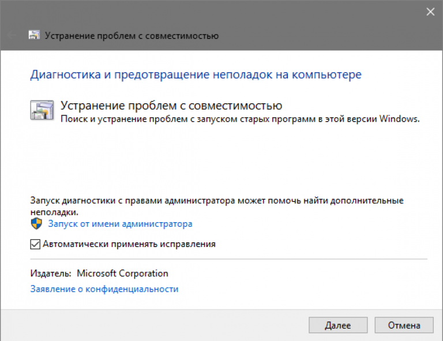Image resolution: width=443 pixels, height=341 pixels.
Task: Click the "Издатель:" label
Action: click(x=51, y=273)
